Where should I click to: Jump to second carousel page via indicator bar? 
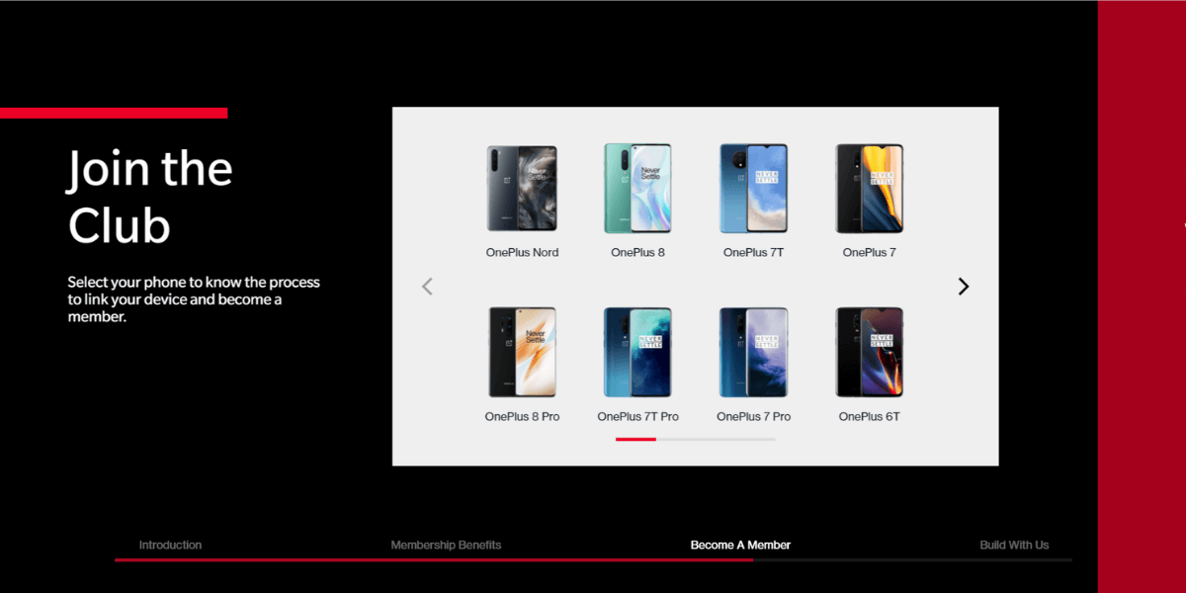(717, 439)
